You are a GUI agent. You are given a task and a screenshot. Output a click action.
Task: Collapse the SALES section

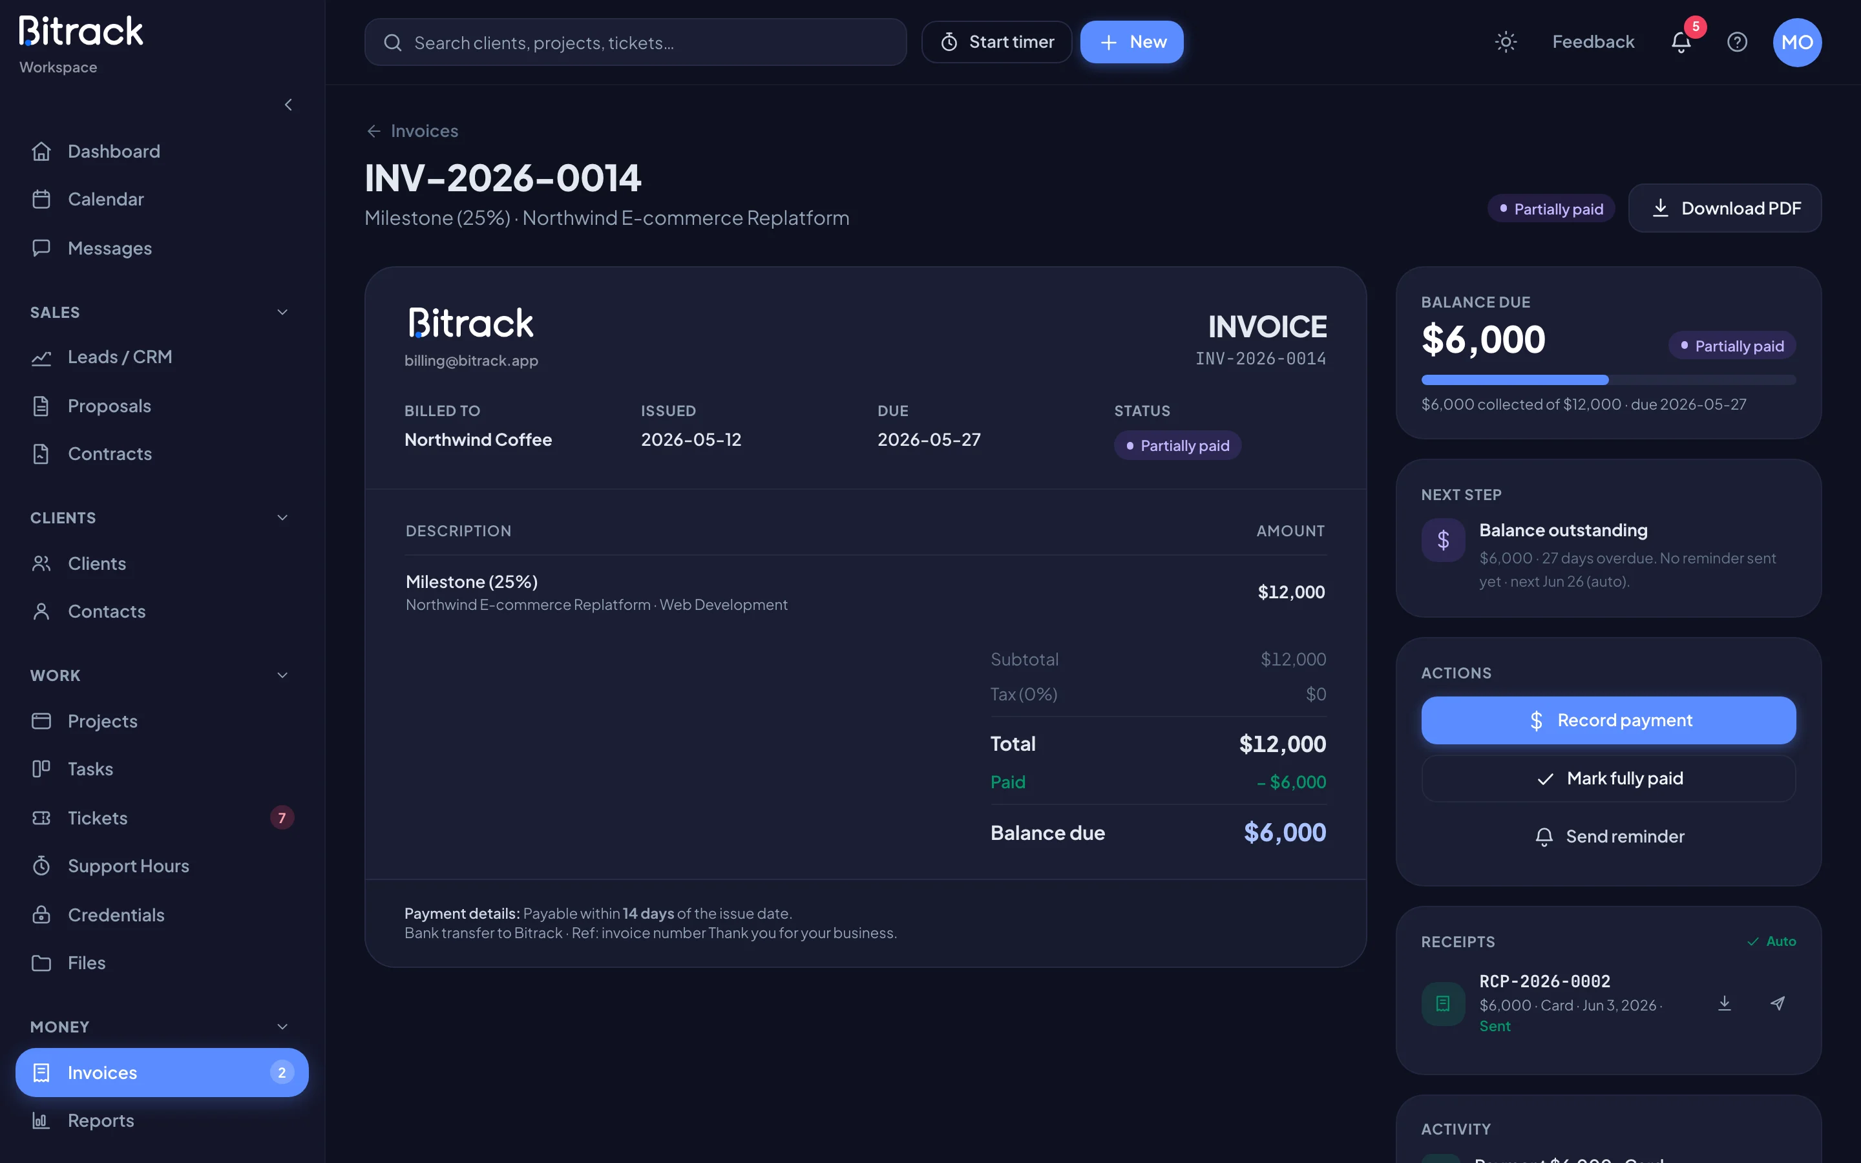[x=282, y=312]
